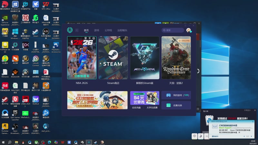Viewport: 258px width, 145px height.
Task: Toggle the 中 Chinese input mode button
Action: pos(194,136)
